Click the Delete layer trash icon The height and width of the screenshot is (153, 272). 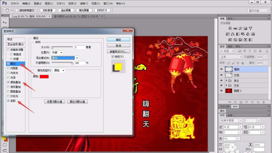(x=264, y=102)
